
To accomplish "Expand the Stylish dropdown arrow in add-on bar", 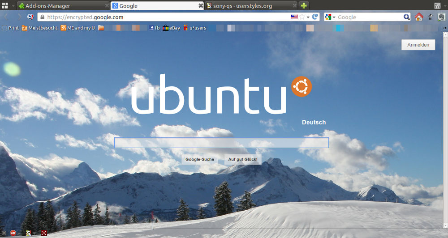I will pyautogui.click(x=34, y=234).
